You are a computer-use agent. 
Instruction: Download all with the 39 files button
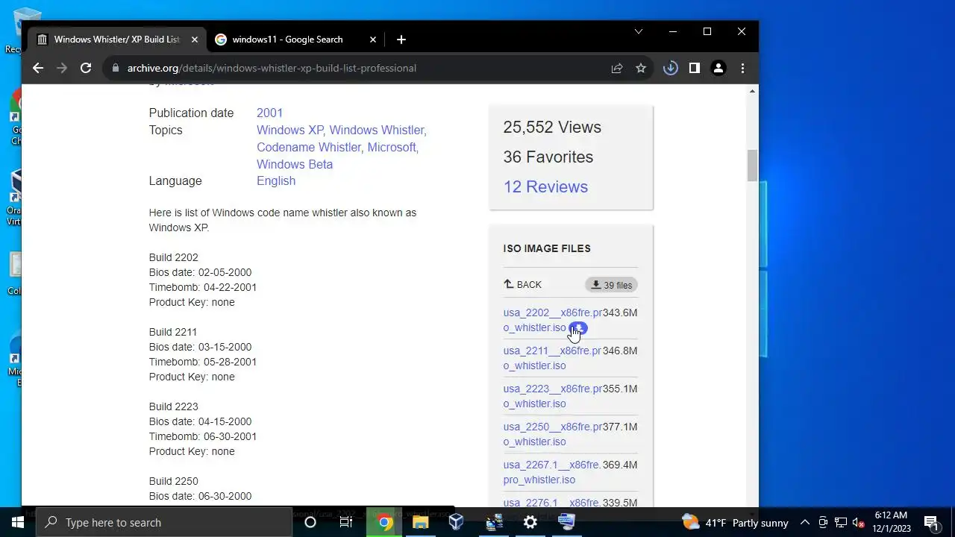coord(611,285)
